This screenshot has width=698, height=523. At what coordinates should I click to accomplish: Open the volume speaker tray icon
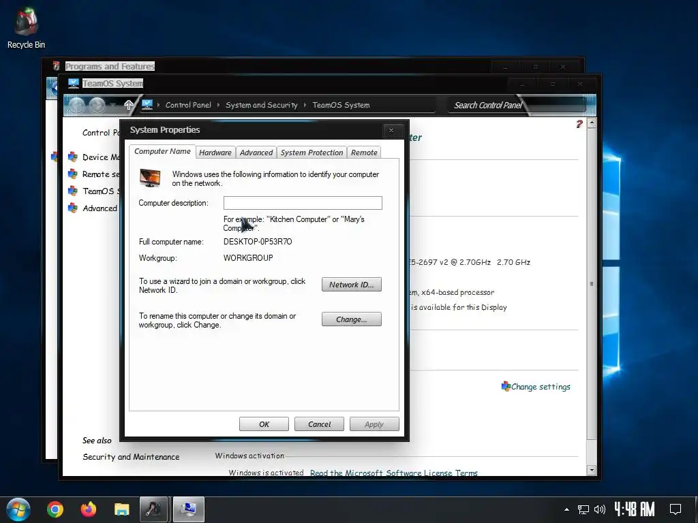click(600, 509)
